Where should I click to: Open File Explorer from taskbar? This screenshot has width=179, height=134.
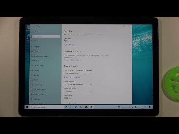81,107
